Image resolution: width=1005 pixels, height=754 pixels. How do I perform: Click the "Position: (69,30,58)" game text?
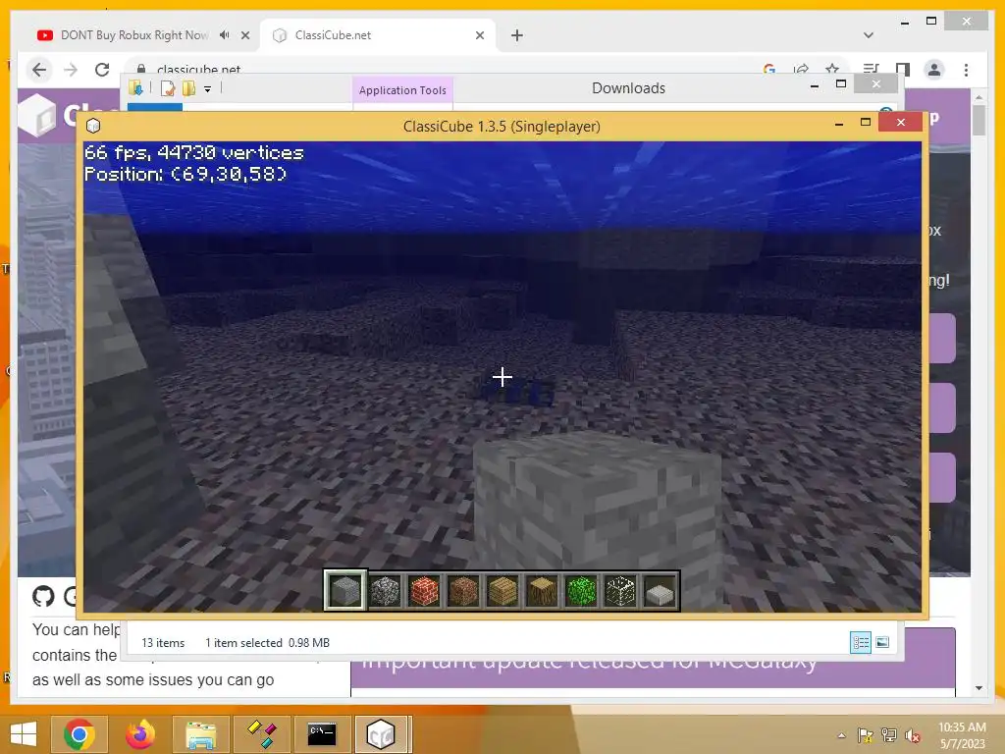(185, 174)
